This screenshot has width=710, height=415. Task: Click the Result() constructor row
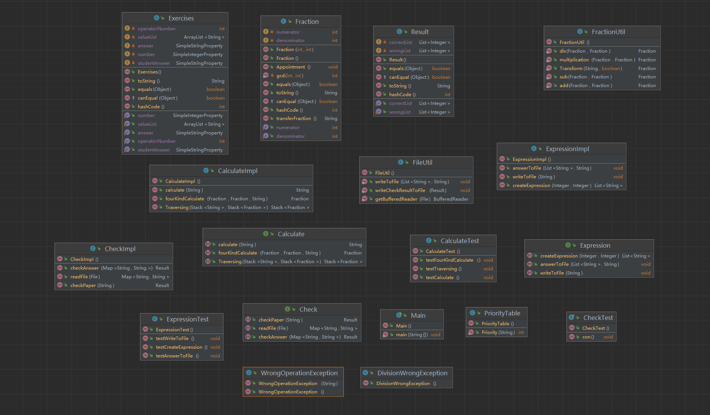[x=414, y=60]
